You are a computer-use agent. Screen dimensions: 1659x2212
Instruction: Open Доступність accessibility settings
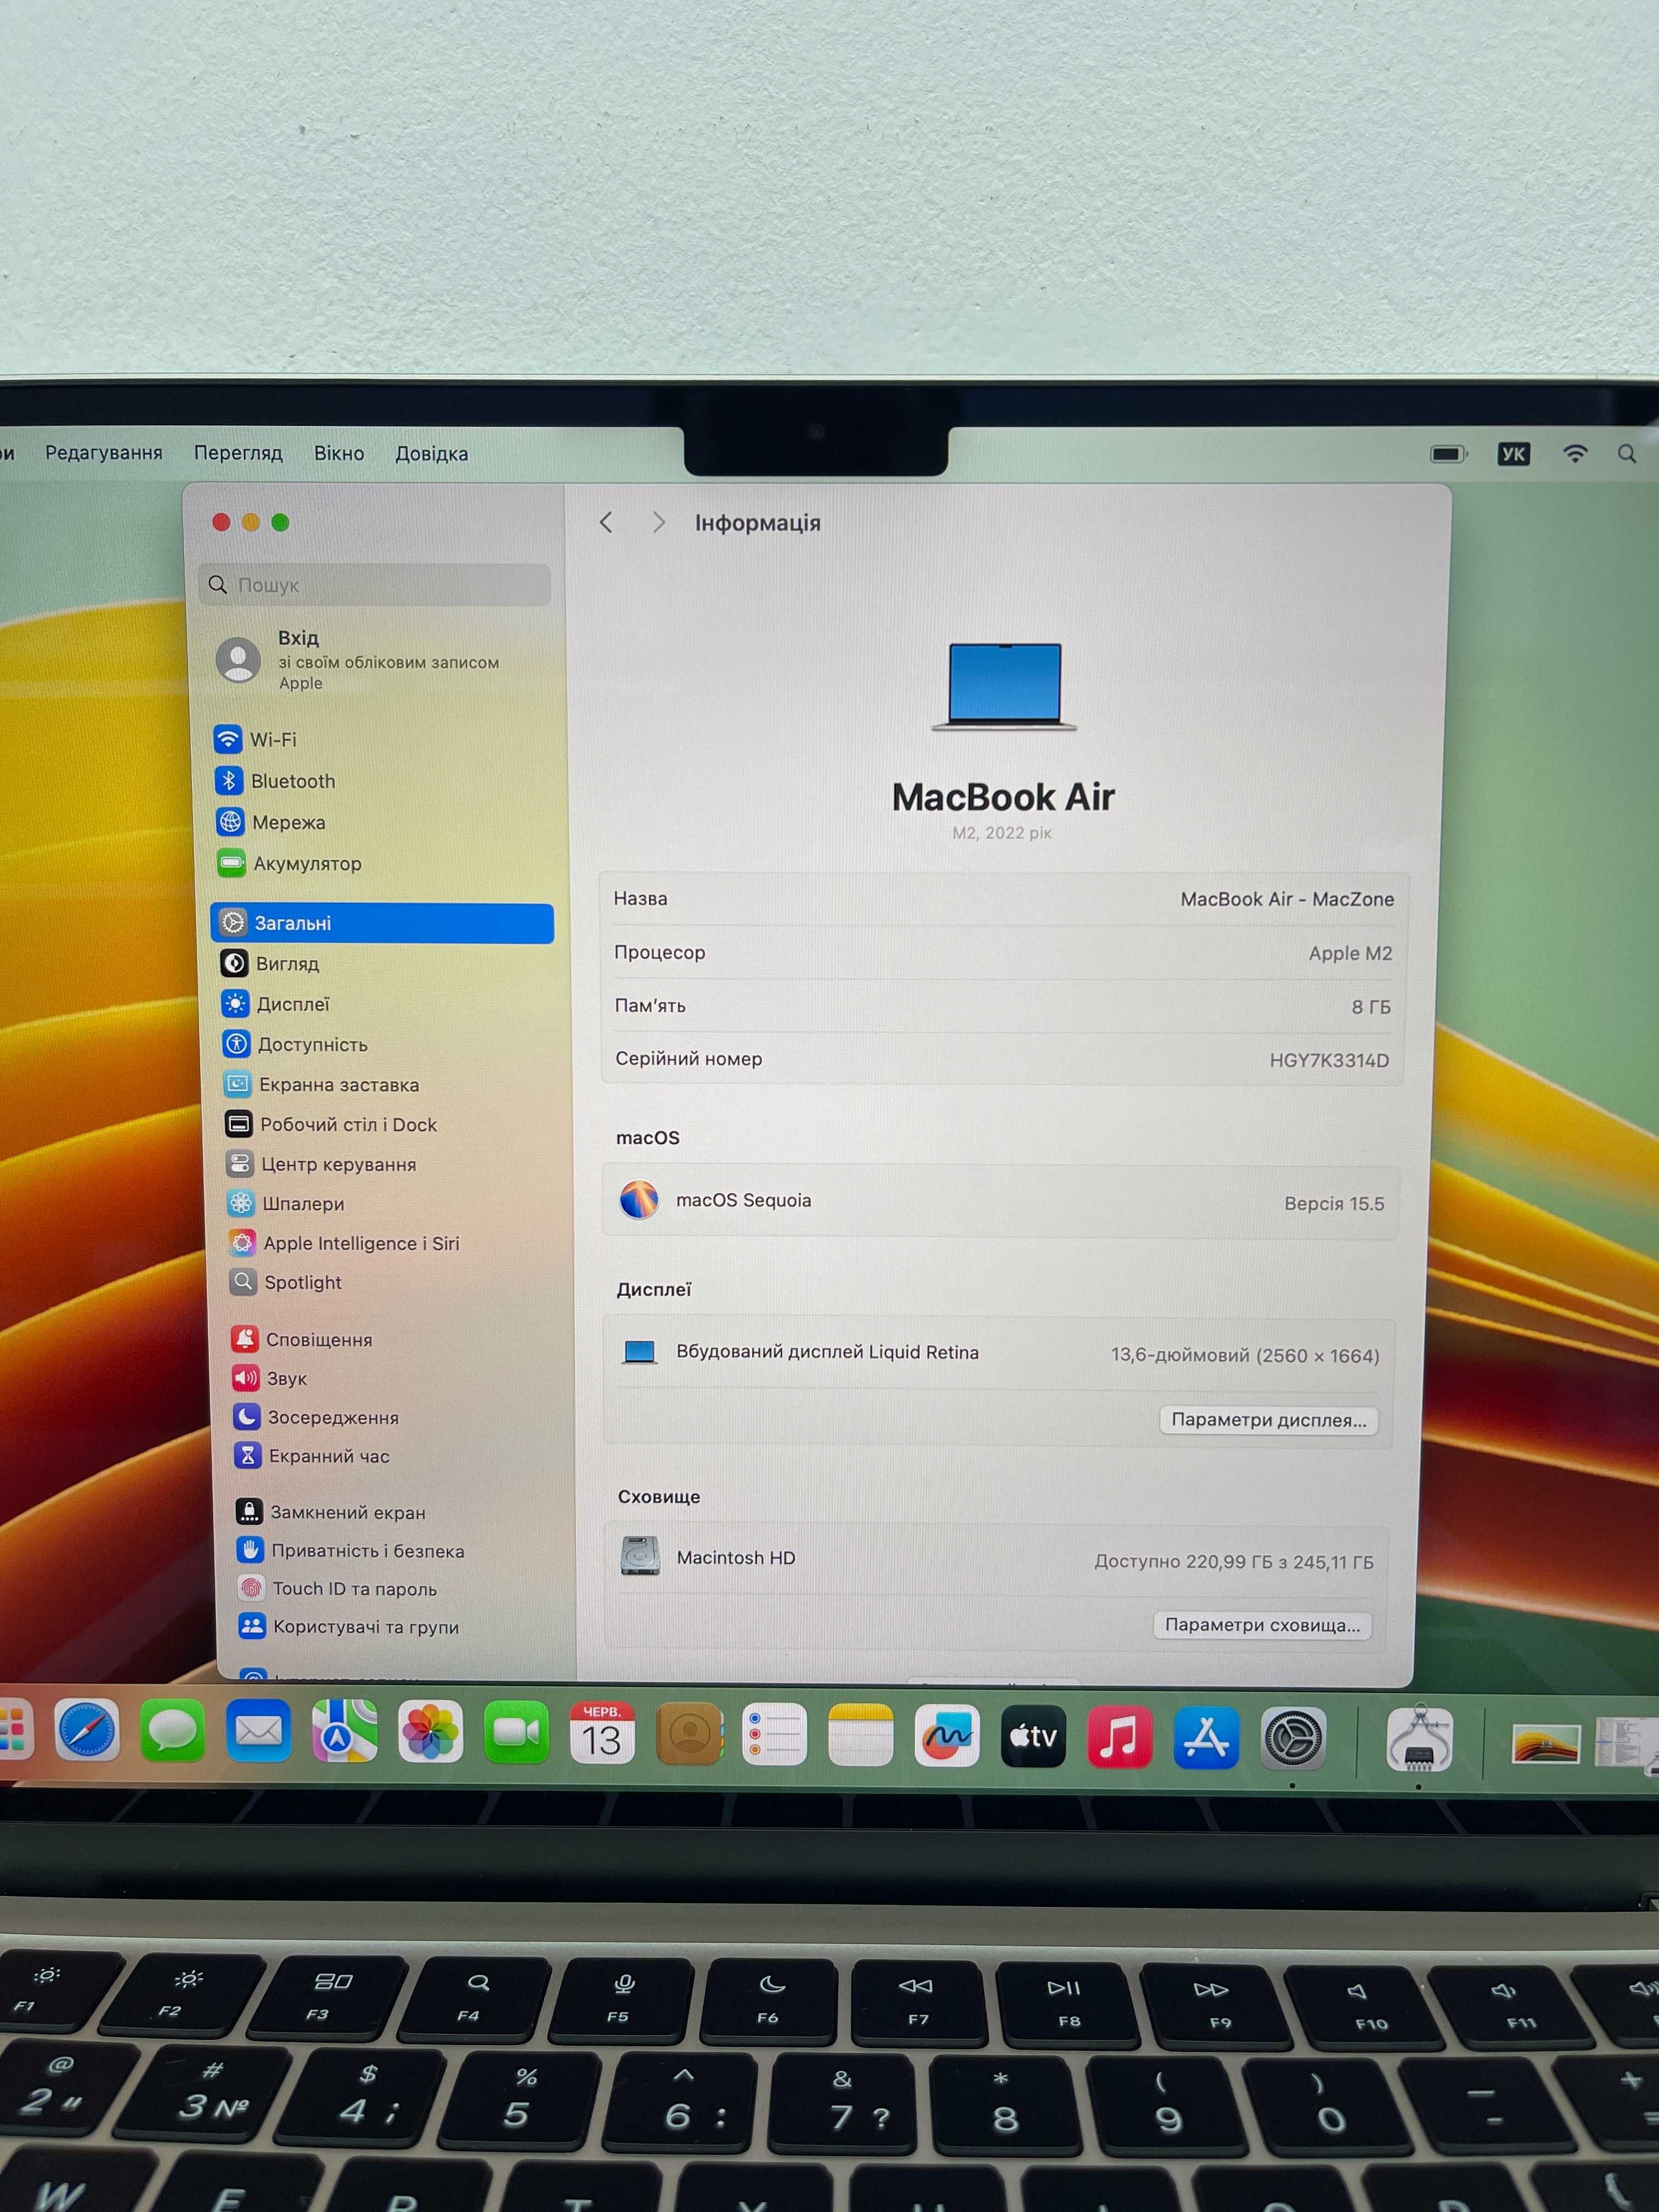coord(295,1044)
